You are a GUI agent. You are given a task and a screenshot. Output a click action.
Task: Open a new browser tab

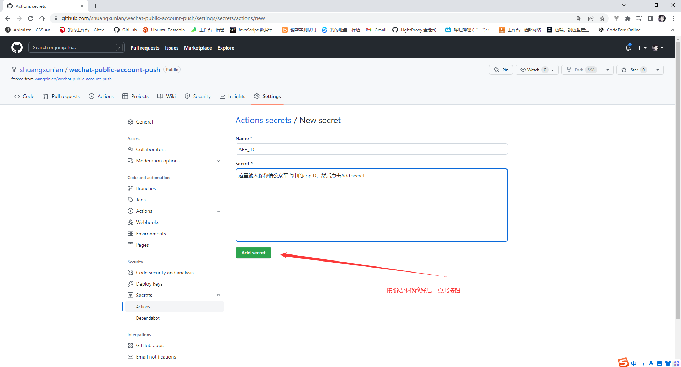click(x=96, y=6)
